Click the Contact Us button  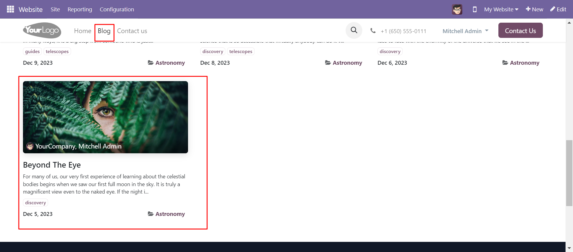point(520,30)
